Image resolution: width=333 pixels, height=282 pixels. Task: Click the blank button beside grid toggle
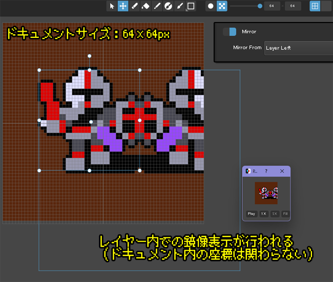click(327, 6)
